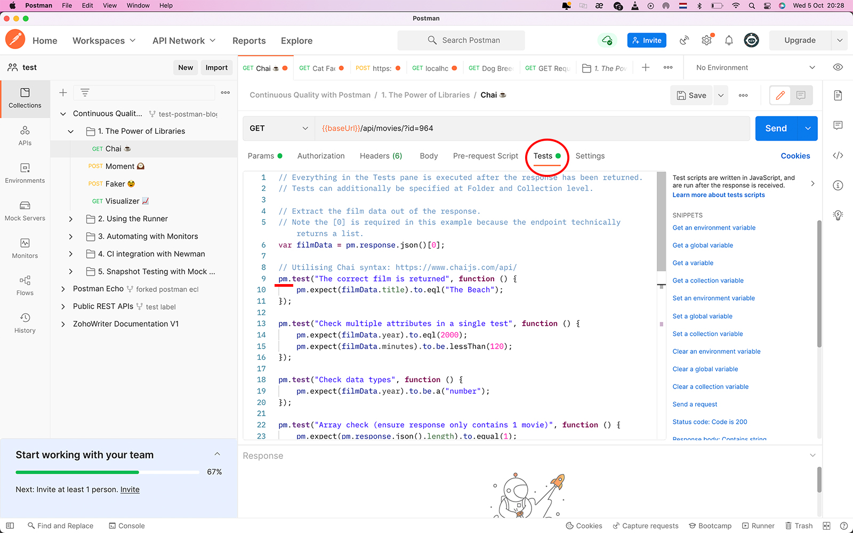Open the code snippet icon in right sidebar
853x533 pixels.
(x=838, y=156)
